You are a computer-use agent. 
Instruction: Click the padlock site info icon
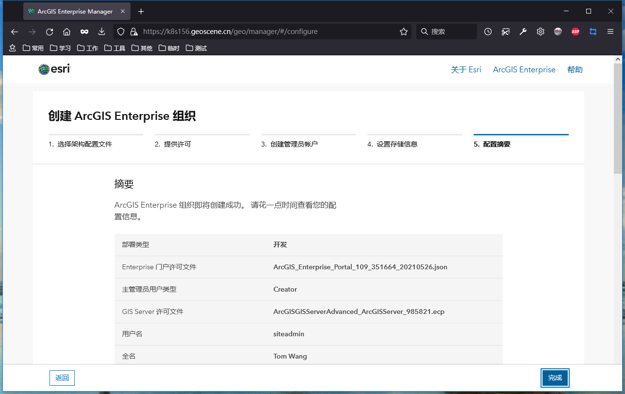pos(134,32)
